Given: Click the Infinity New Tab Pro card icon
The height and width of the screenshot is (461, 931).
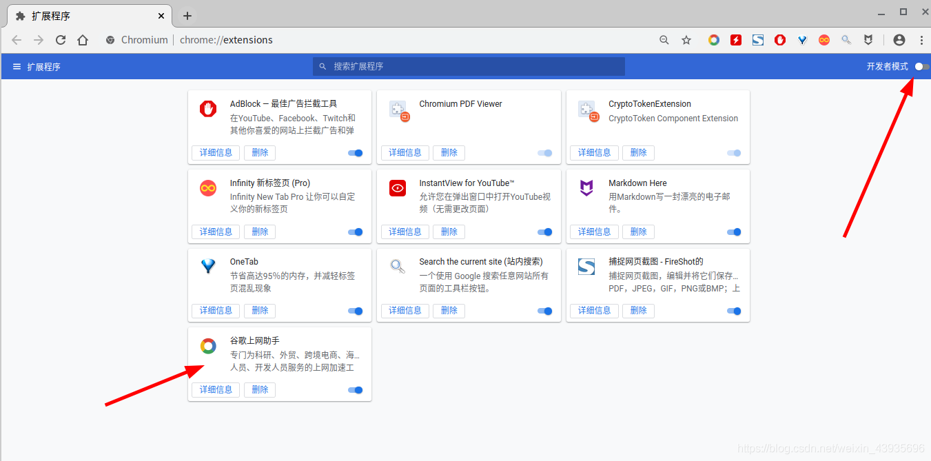Looking at the screenshot, I should click(208, 188).
